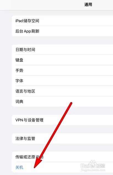113x175 pixels.
Task: Click the jingyan.baidu.com watermark URL
Action: tap(93, 170)
